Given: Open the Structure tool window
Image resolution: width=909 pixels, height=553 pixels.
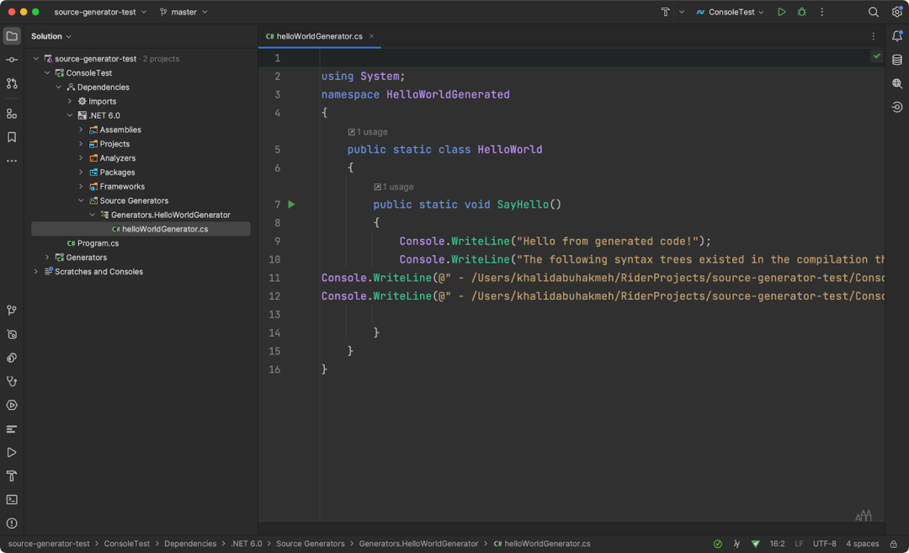Looking at the screenshot, I should [12, 114].
